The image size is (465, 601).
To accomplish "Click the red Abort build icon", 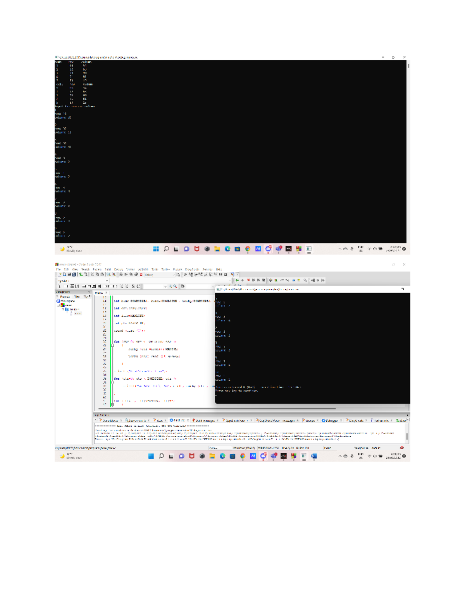I will (141, 274).
